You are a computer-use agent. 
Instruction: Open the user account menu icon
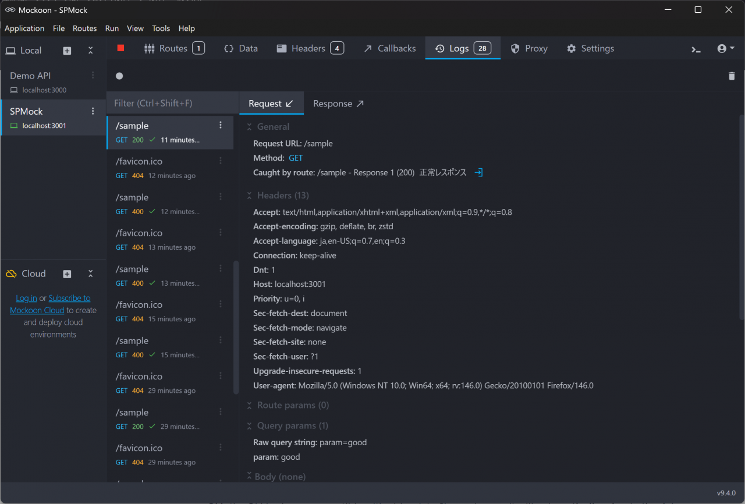click(725, 49)
